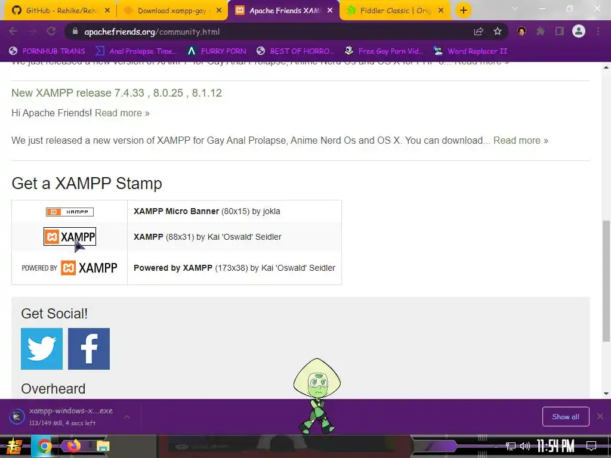Open the Windows Start menu
Screen dimensions: 611x458
14,446
